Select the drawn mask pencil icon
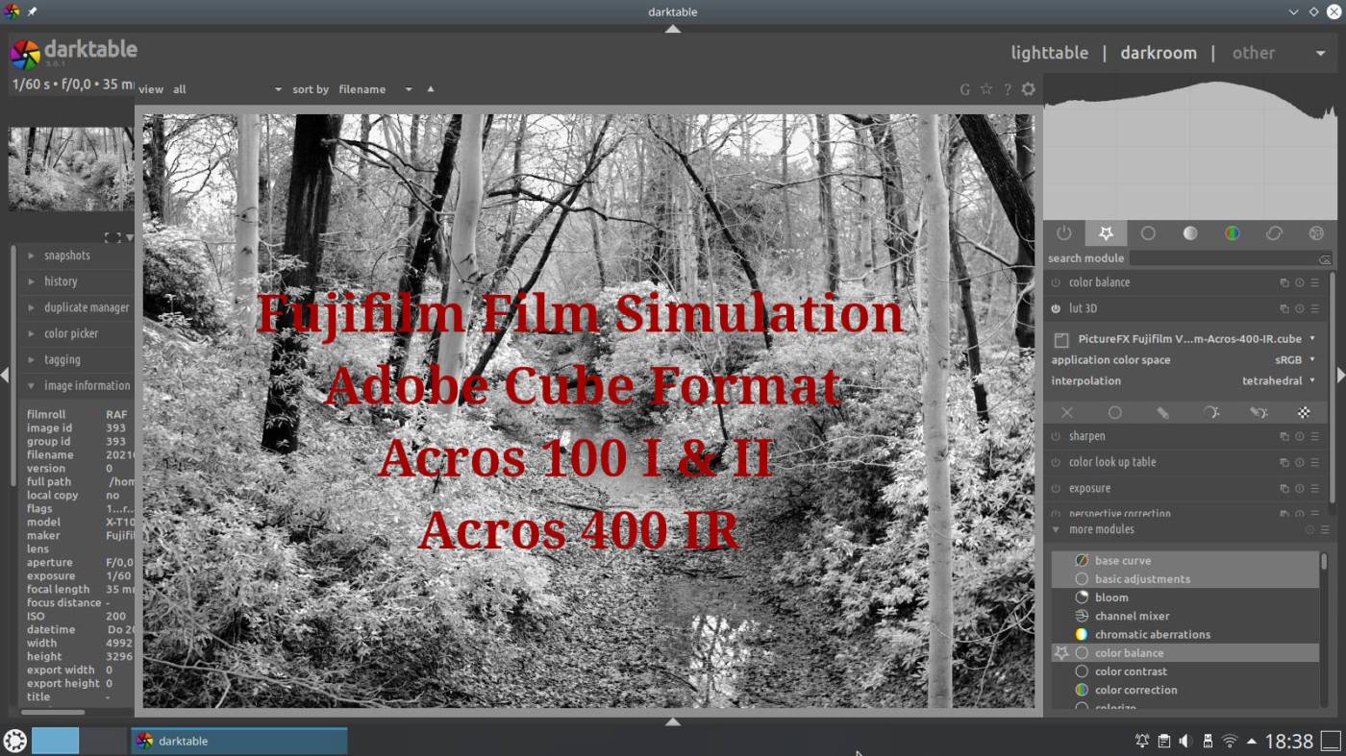The image size is (1346, 756). click(1162, 412)
